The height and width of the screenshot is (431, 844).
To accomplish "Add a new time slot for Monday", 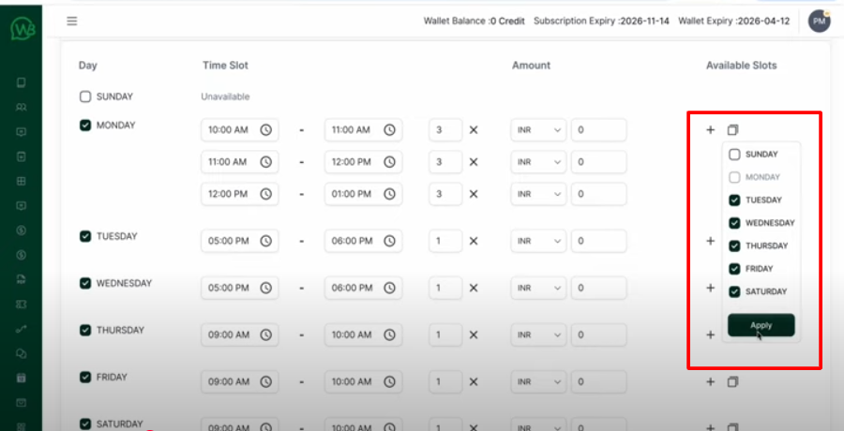I will point(710,130).
